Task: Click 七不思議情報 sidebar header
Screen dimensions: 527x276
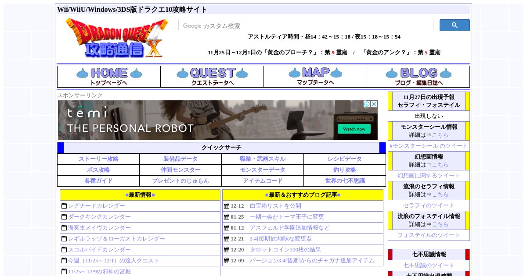Action: tap(429, 255)
